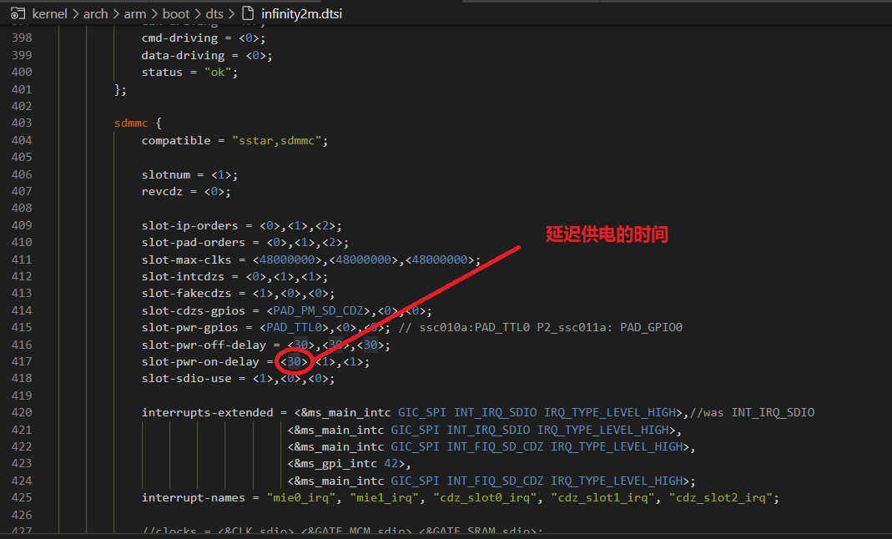
Task: Click the circled 30 in slot-pwr-on-delay
Action: (294, 361)
